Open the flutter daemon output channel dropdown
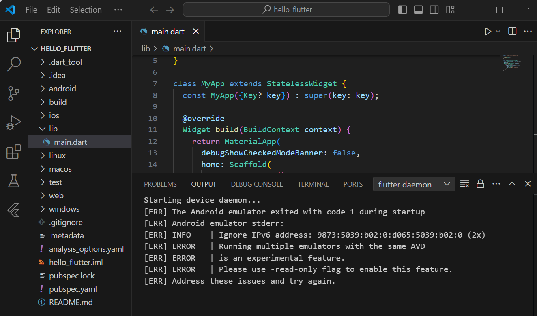537x316 pixels. [x=414, y=185]
